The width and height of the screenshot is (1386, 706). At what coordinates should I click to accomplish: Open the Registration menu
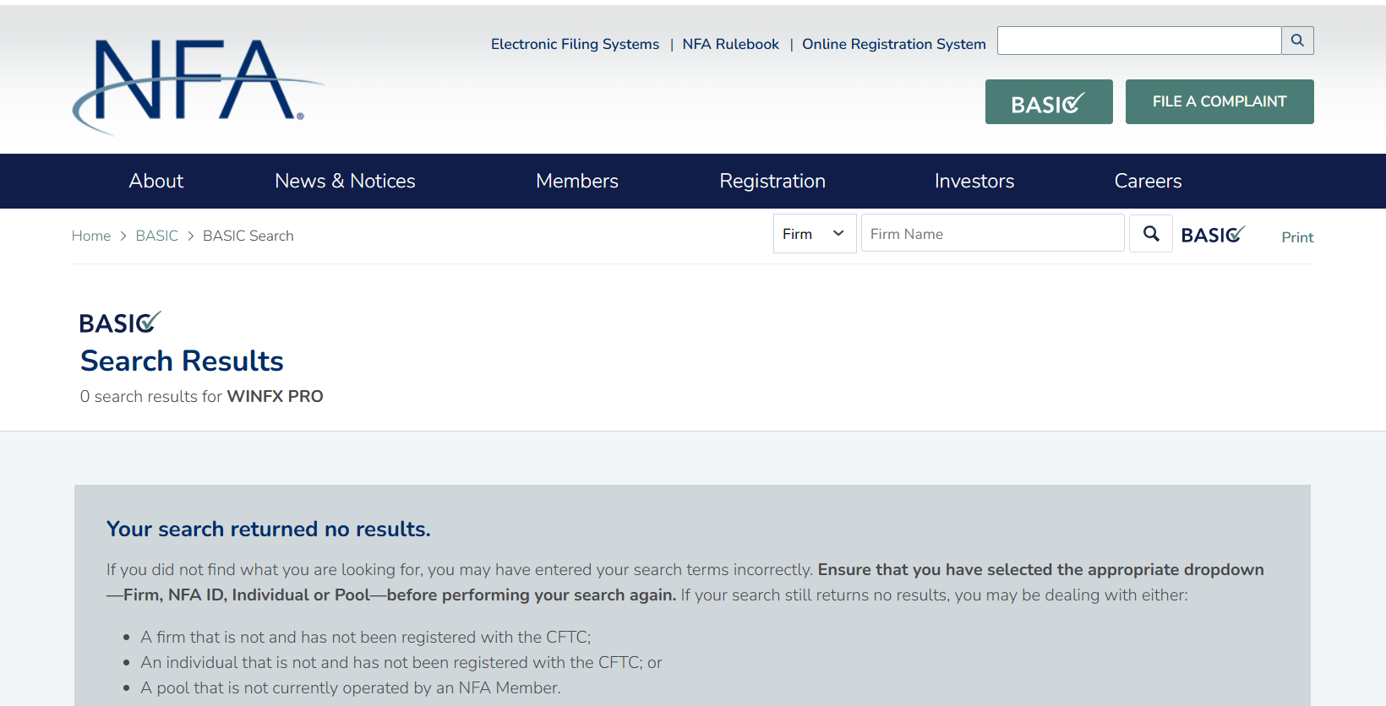(x=772, y=181)
